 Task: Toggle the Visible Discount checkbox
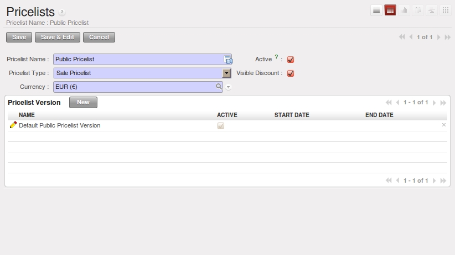290,73
